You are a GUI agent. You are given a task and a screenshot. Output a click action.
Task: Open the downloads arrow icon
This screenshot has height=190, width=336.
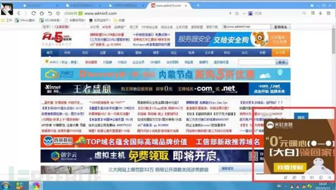(320, 13)
